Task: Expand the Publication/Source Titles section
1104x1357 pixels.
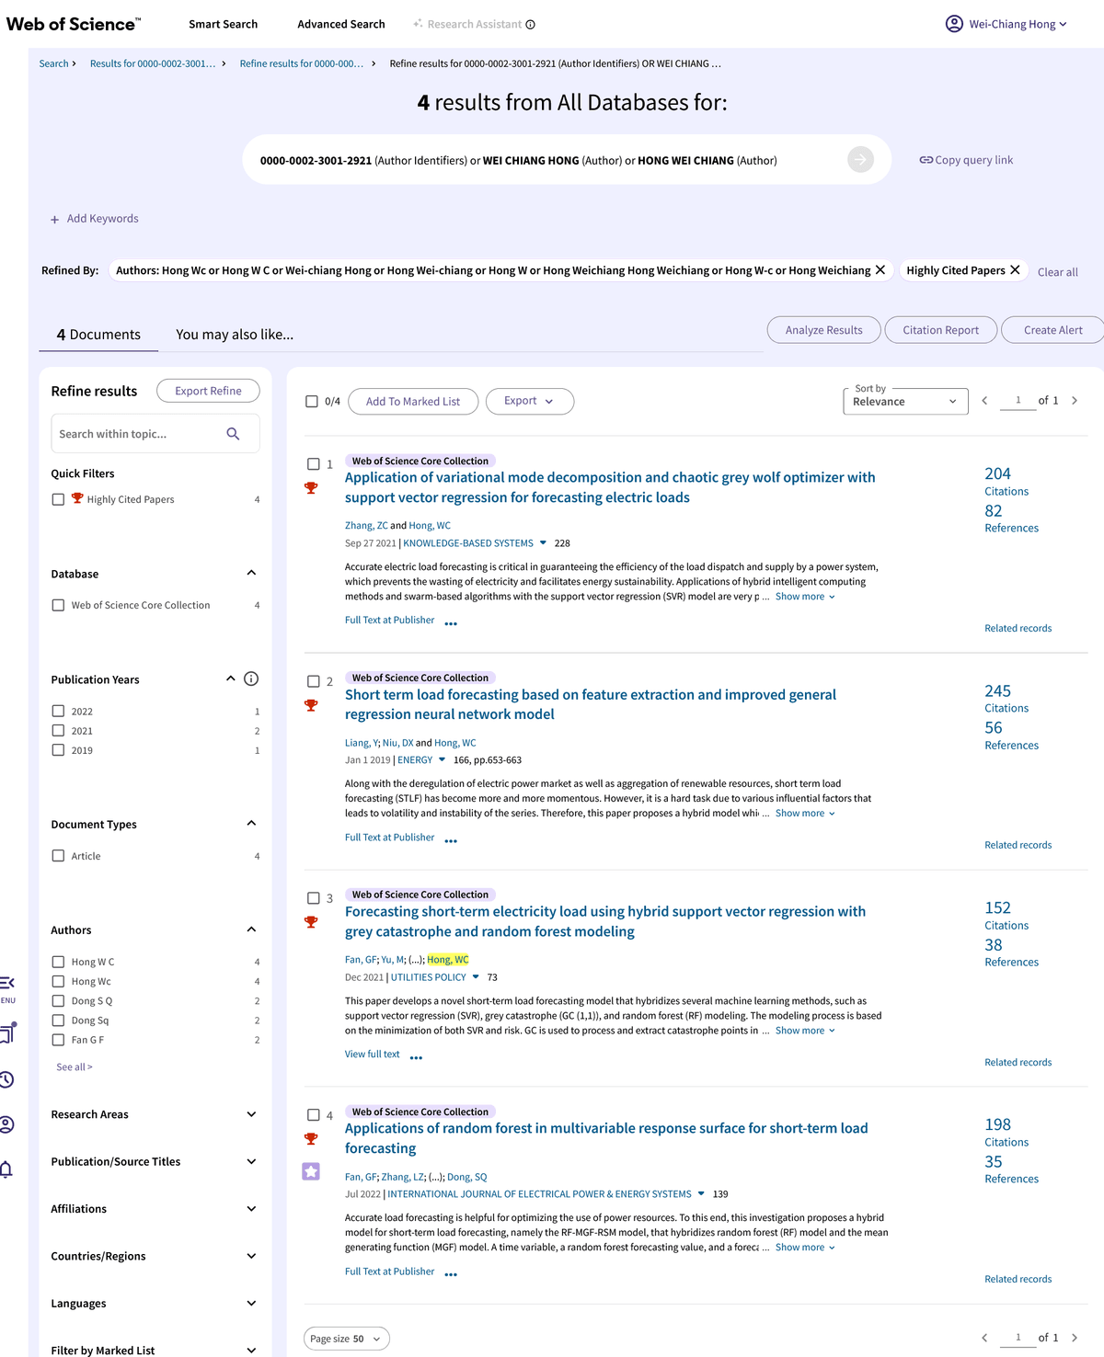Action: click(251, 1161)
